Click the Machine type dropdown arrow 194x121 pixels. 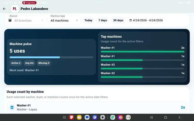(x=77, y=20)
